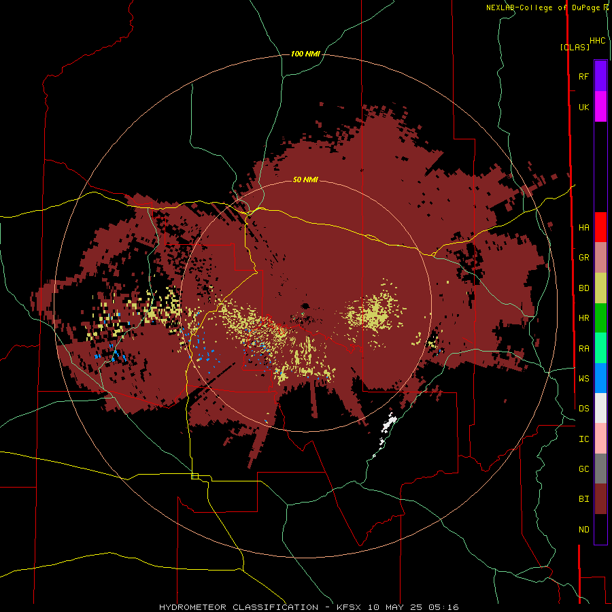The image size is (612, 612).
Task: Click the small square highway marker on yellow road
Action: 194,476
